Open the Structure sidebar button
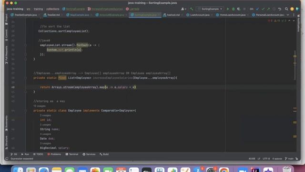The image size is (305, 172). pyautogui.click(x=6, y=142)
